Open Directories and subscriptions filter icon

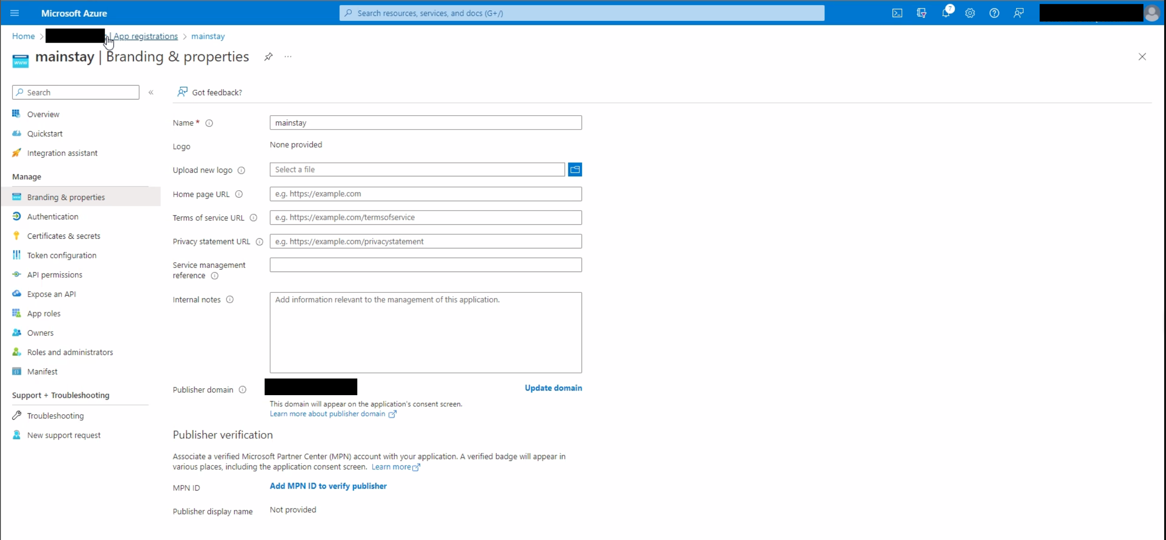point(921,13)
